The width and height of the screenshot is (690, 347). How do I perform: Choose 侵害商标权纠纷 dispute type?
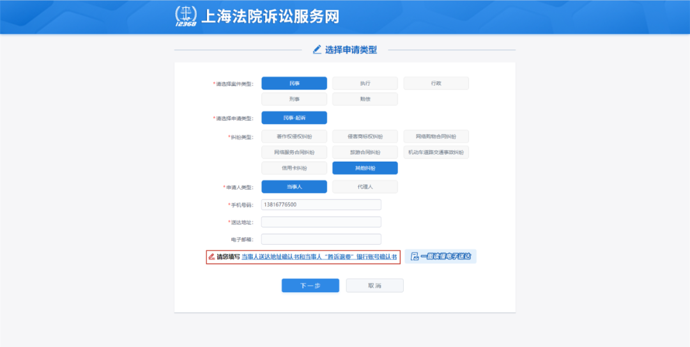tap(365, 137)
